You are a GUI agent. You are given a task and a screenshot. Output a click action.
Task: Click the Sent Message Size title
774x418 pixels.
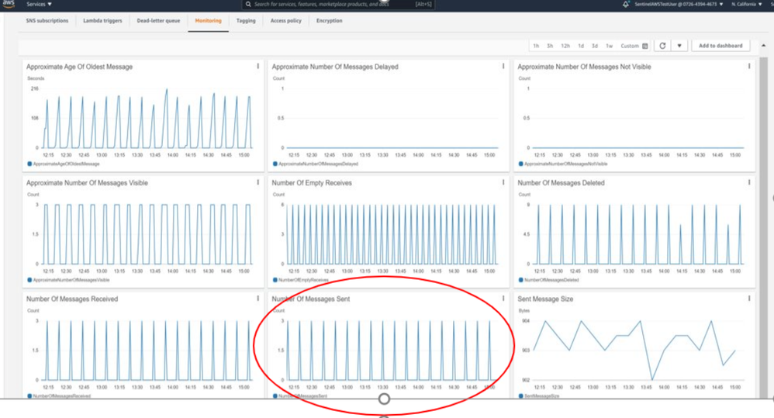click(545, 299)
